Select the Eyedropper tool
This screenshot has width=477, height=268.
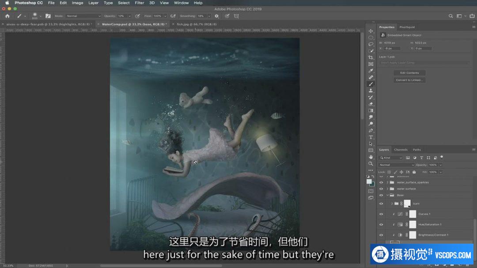(x=371, y=71)
